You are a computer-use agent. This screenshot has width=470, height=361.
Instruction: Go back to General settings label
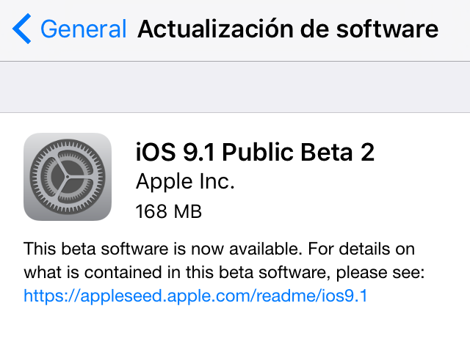pos(84,29)
